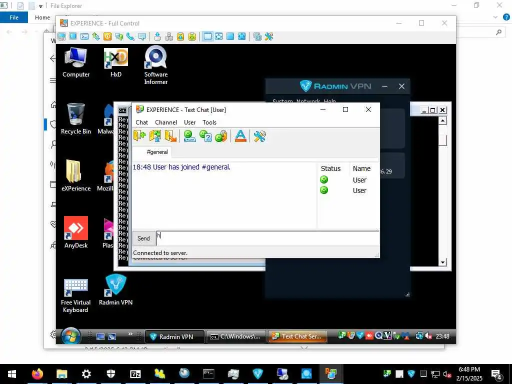Switch to C:\Windows\... remote taskbar button
Screen dimensions: 512x384
237,336
